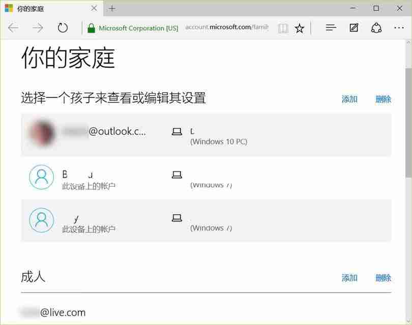Image resolution: width=412 pixels, height=325 pixels.
Task: Close the 你的家庭 tab
Action: point(93,9)
